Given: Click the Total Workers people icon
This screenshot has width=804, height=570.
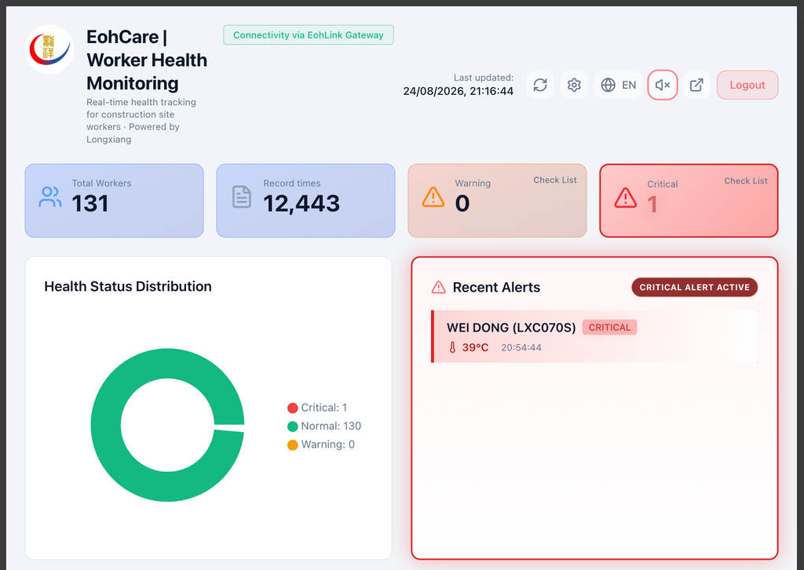Looking at the screenshot, I should pos(50,197).
